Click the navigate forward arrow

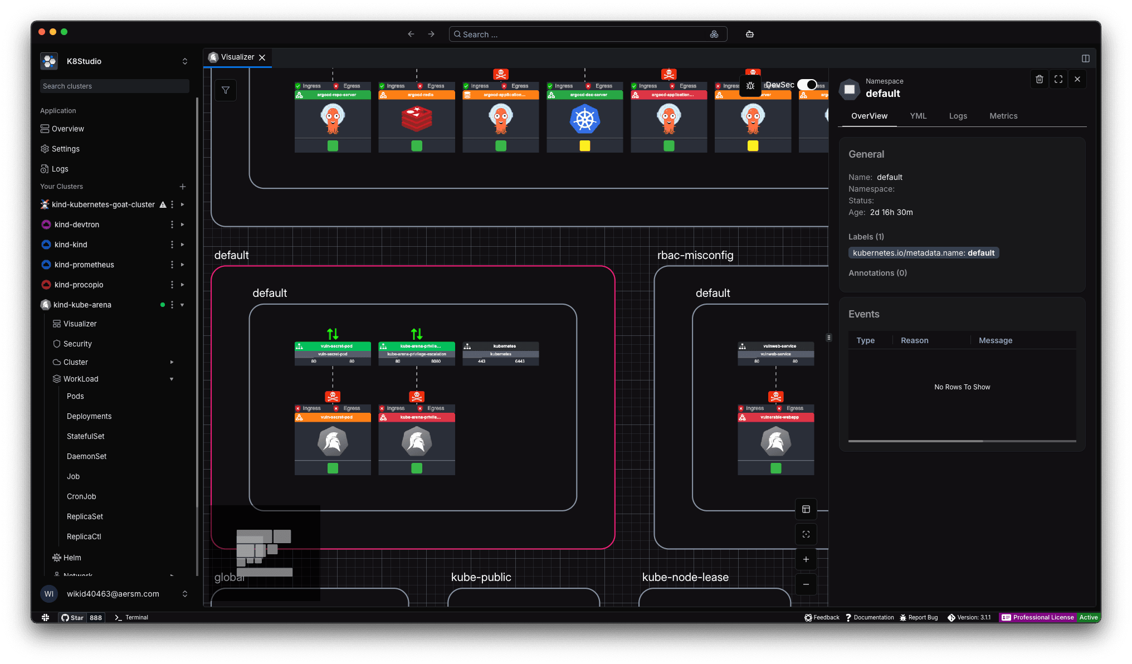click(431, 34)
